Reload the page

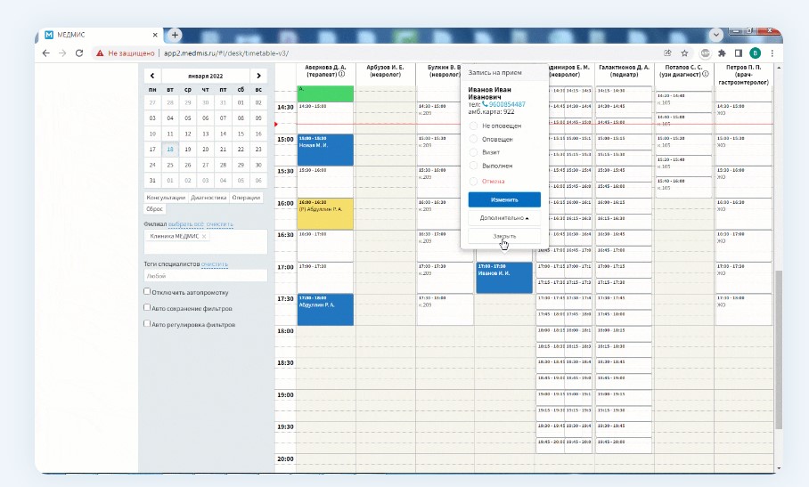(x=79, y=53)
